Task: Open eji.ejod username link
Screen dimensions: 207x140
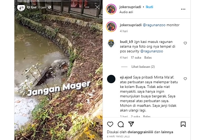Action: (x=126, y=77)
